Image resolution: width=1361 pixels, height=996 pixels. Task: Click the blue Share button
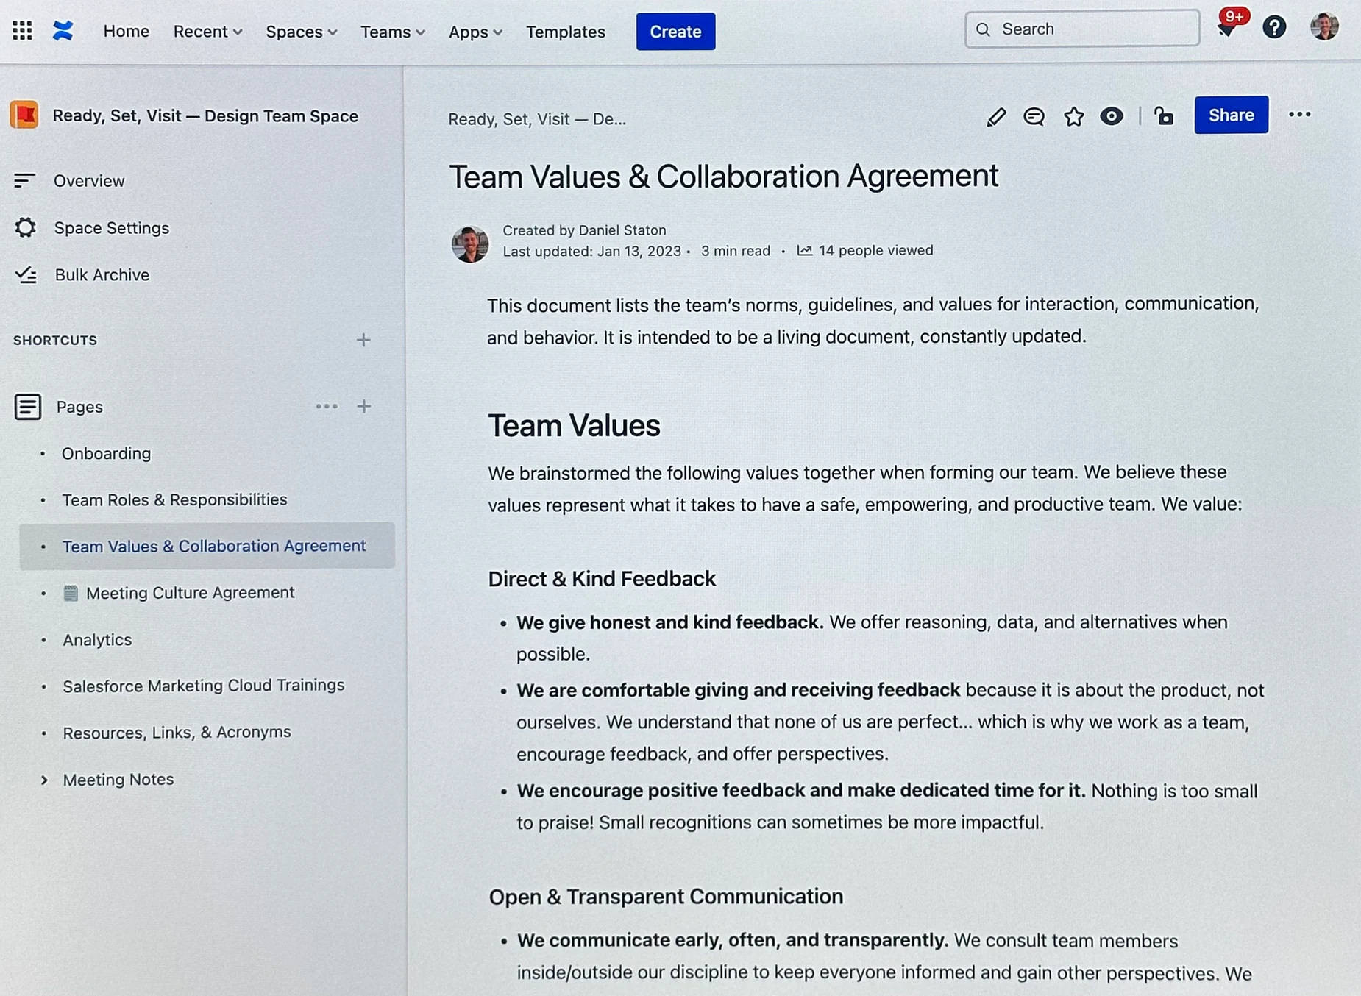pos(1231,115)
